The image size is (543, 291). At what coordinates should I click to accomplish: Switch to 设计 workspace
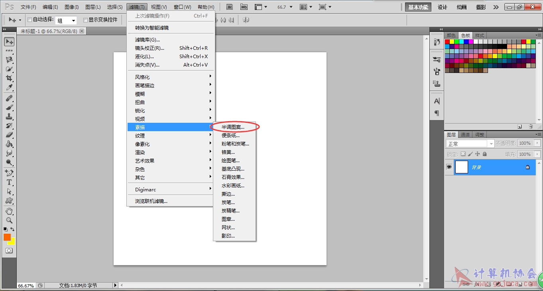[x=443, y=7]
